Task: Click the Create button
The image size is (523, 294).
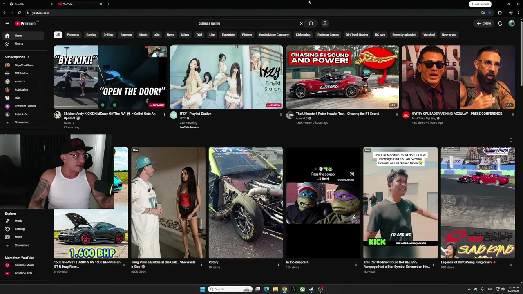Action: pos(484,24)
